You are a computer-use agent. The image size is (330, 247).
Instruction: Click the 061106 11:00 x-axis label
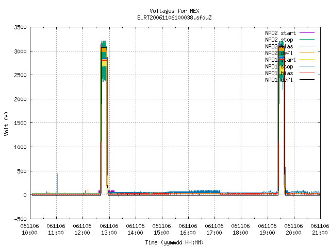pyautogui.click(x=56, y=230)
